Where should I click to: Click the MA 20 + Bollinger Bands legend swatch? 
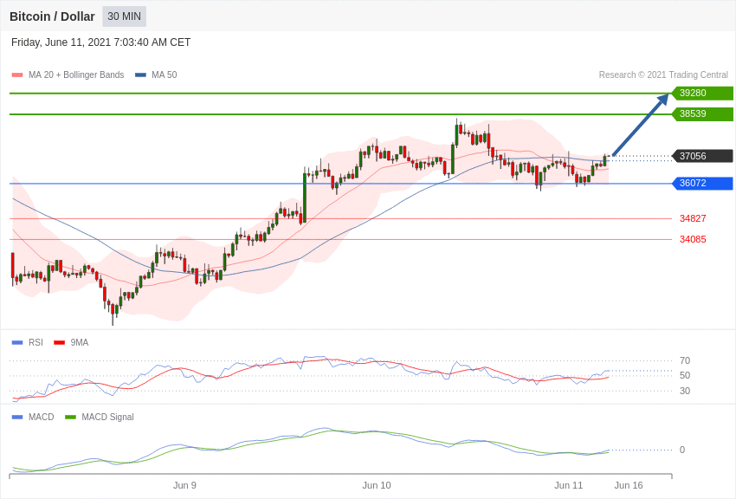coord(17,75)
